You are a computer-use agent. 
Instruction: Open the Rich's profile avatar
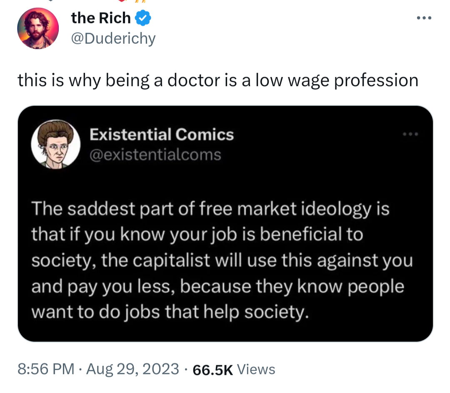[x=38, y=28]
